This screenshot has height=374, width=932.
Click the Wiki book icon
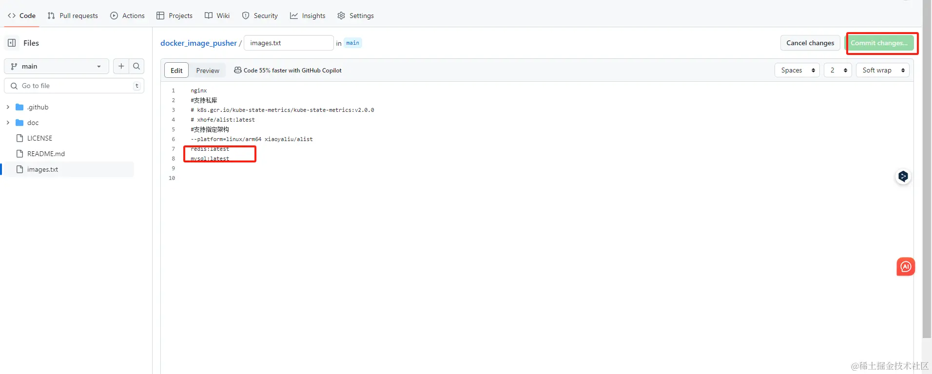click(x=209, y=16)
